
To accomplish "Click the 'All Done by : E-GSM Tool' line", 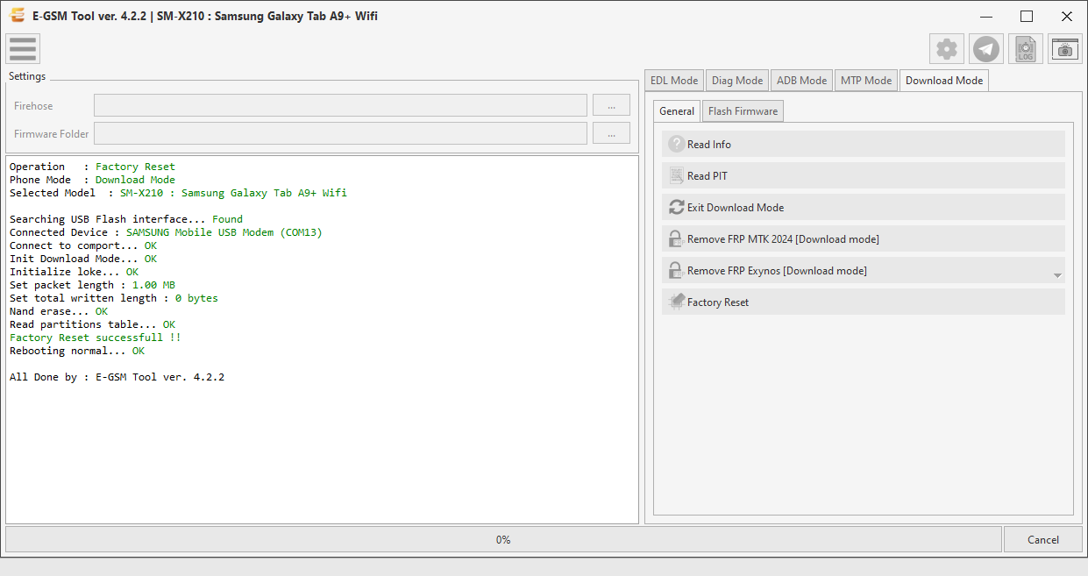I will click(117, 377).
